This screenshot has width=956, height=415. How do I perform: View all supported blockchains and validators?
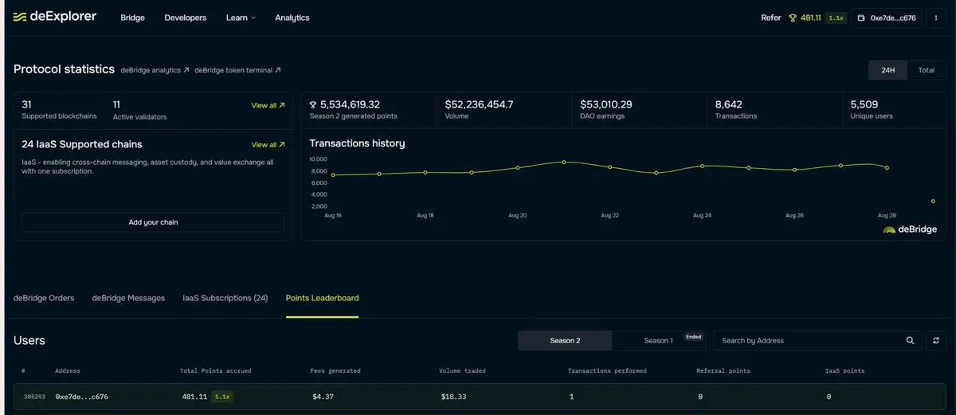268,105
